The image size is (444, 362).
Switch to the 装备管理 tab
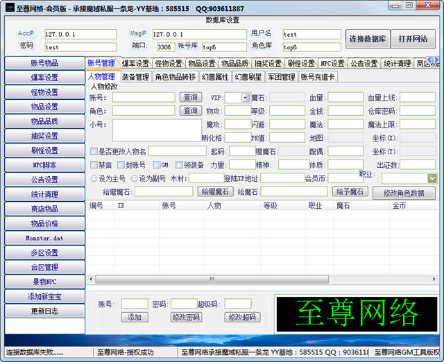click(135, 77)
